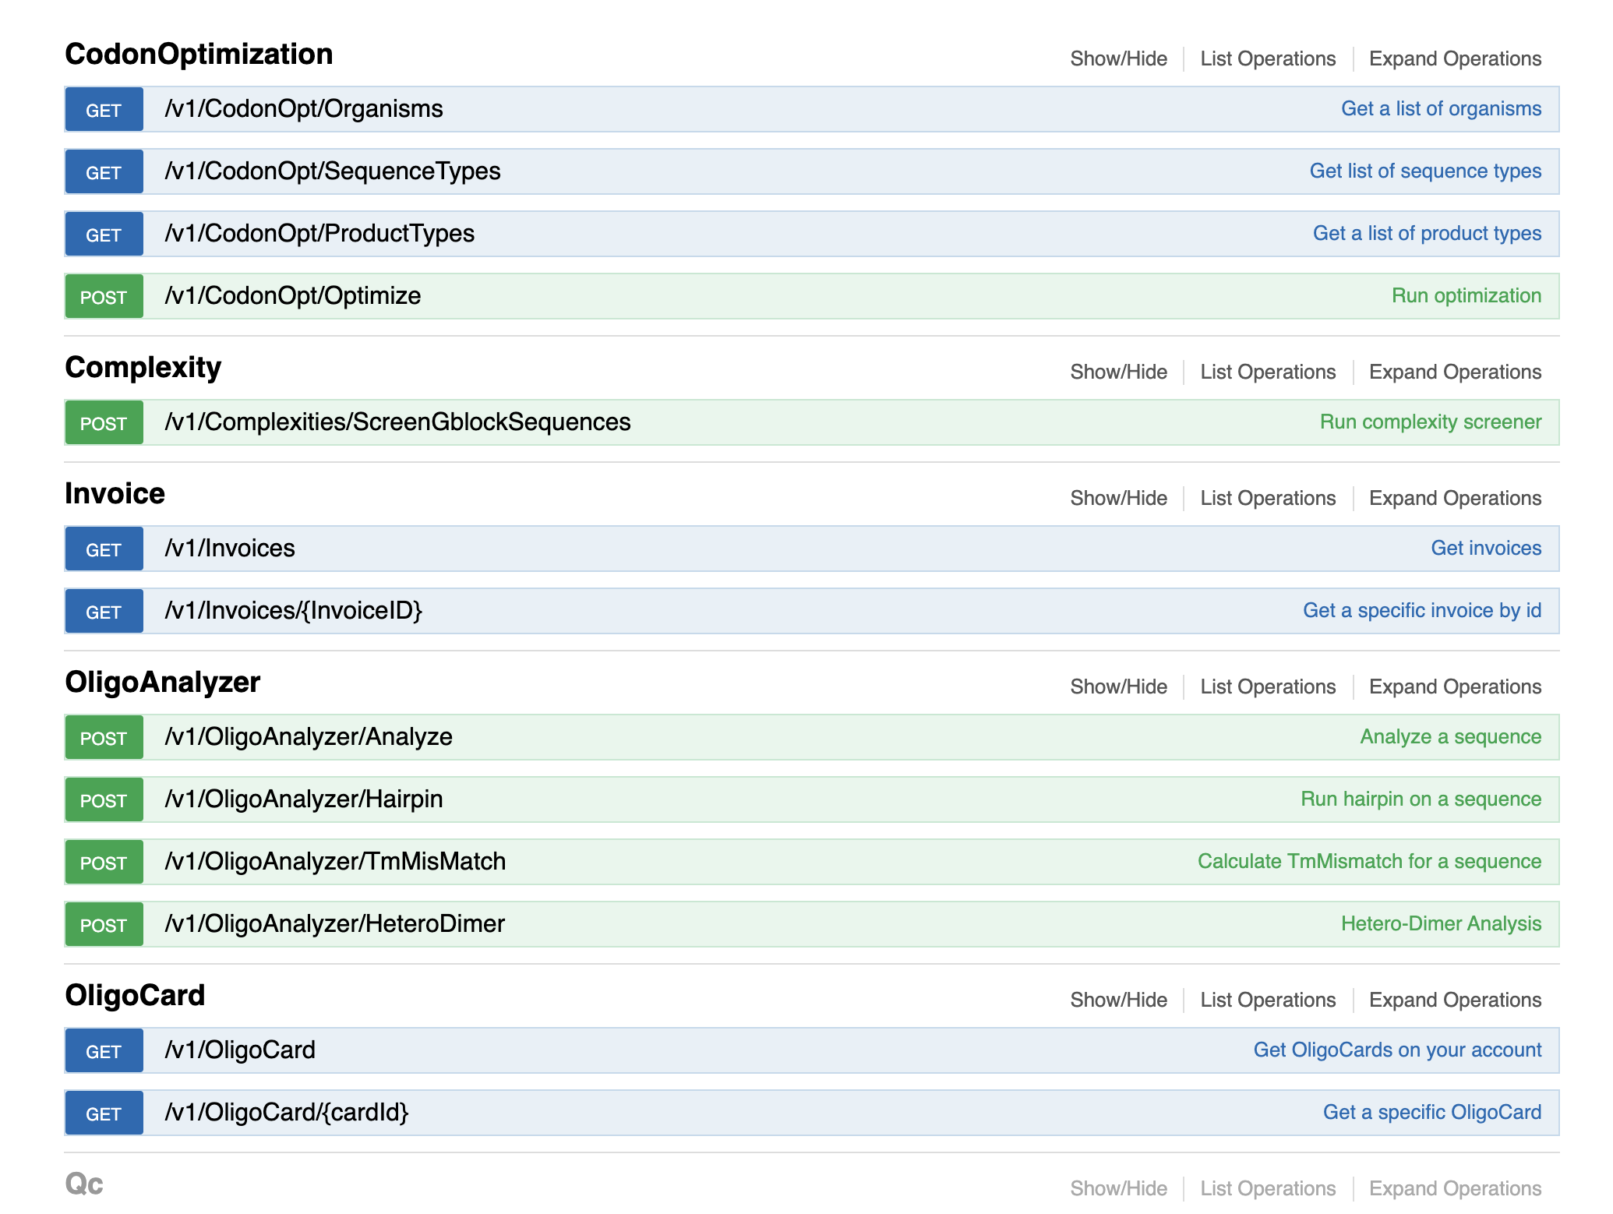Click 'Run hairpin on a sequence' description

coord(1421,799)
